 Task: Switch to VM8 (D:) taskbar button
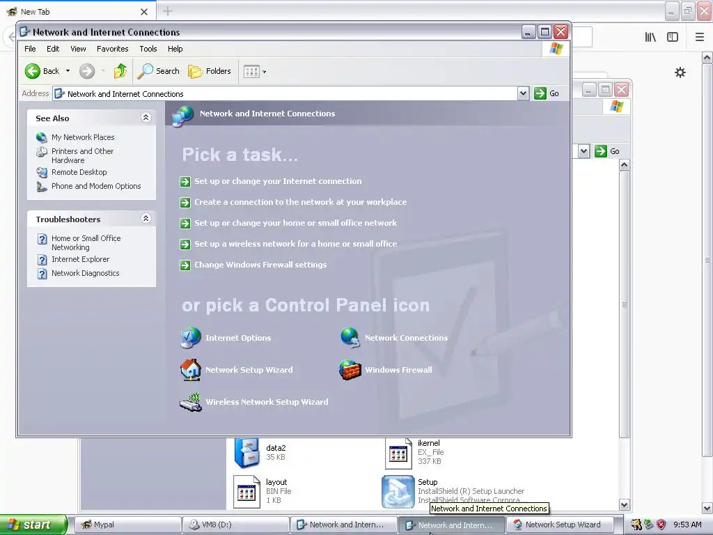235,525
